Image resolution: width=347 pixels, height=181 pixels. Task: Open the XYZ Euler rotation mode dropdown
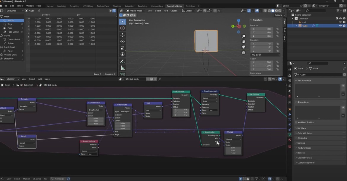[265, 55]
